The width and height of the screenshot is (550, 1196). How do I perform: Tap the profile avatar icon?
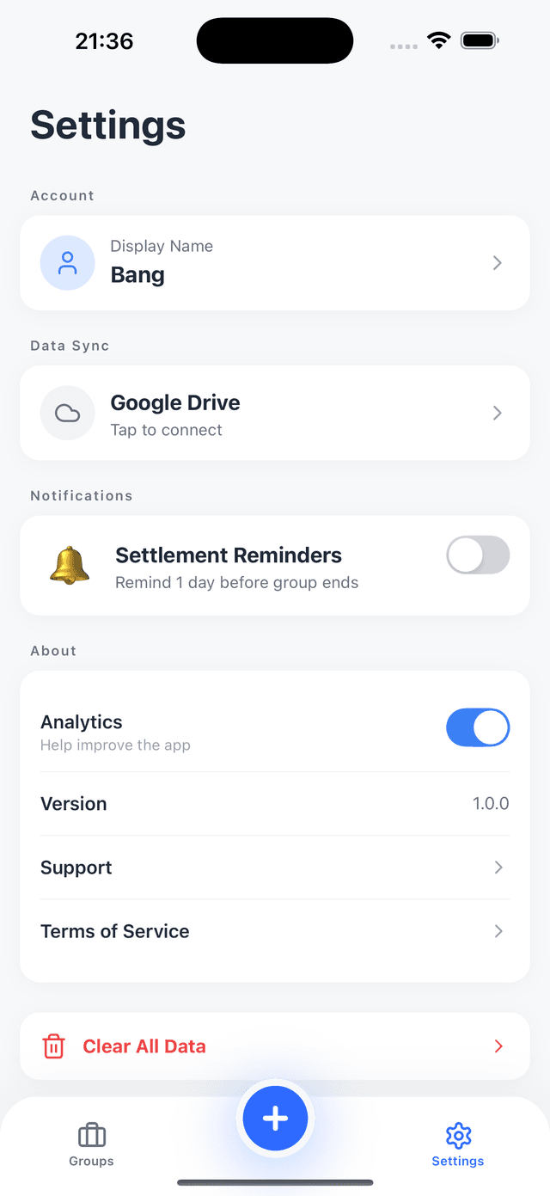(67, 263)
